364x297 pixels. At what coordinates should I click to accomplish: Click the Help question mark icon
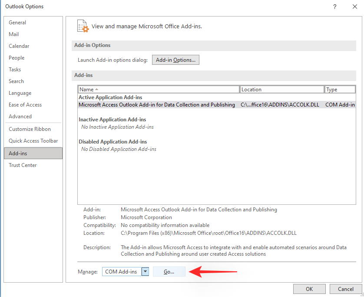pyautogui.click(x=334, y=7)
